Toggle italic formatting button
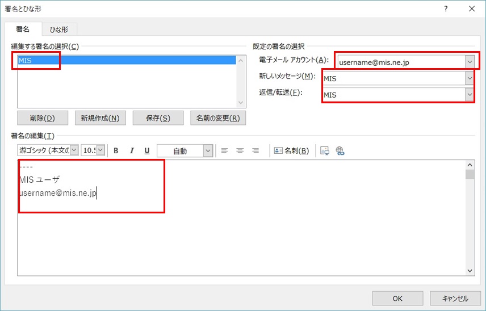 click(132, 151)
